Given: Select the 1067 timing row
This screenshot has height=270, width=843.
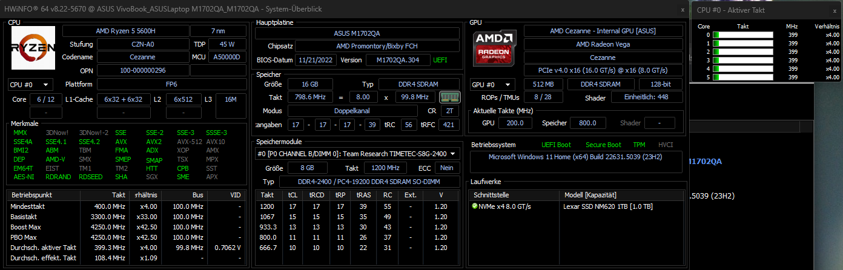Looking at the screenshot, I should (357, 217).
